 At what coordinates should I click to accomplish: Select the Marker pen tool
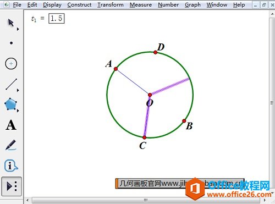point(10,145)
